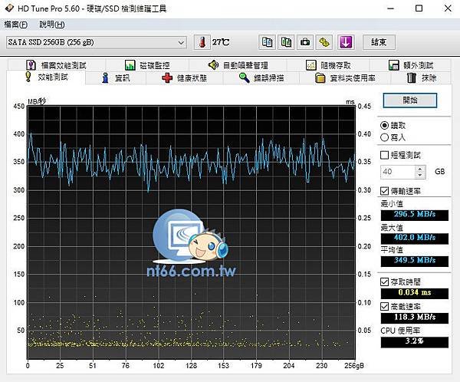Copy info to clipboard icon
This screenshot has height=382, width=460.
267,42
